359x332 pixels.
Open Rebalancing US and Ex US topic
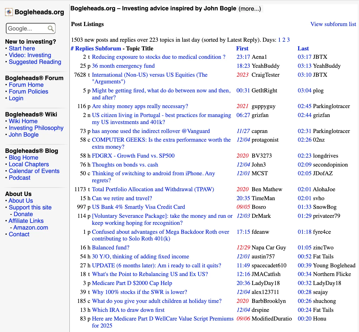click(150, 274)
